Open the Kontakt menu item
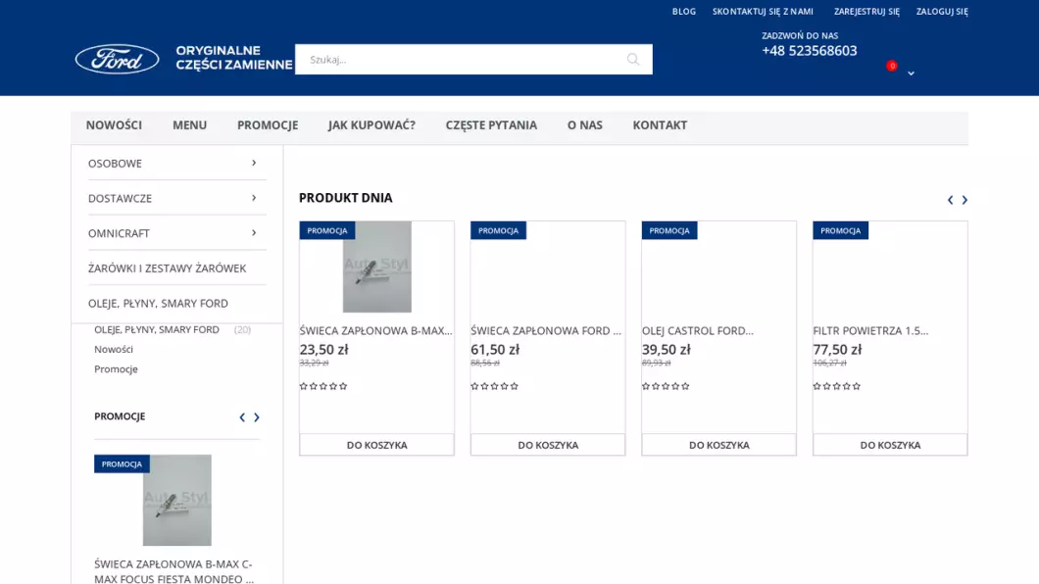This screenshot has height=584, width=1039. point(660,125)
